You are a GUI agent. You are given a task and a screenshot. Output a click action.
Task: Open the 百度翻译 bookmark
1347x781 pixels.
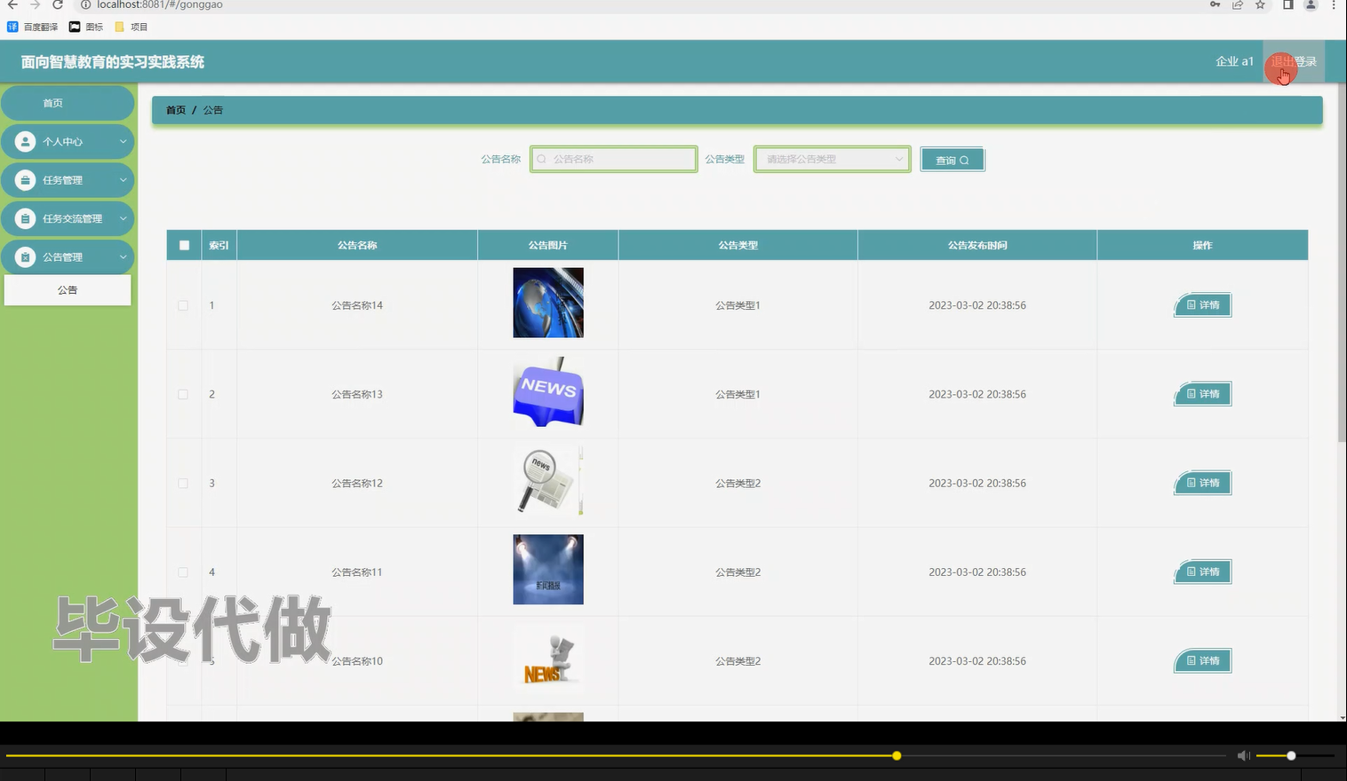point(33,27)
